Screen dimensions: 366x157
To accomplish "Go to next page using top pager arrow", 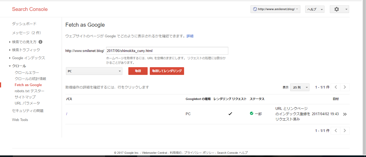I will (345, 87).
